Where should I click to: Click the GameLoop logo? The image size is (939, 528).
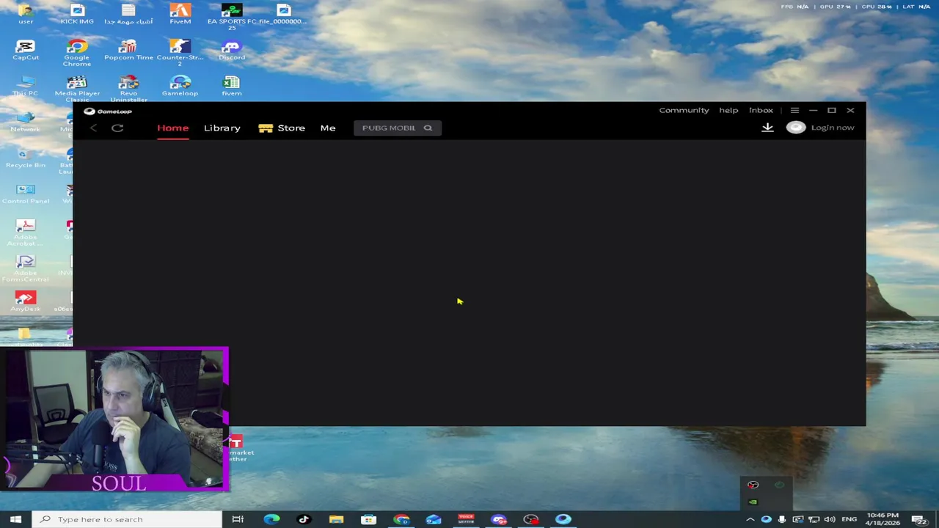tap(108, 111)
